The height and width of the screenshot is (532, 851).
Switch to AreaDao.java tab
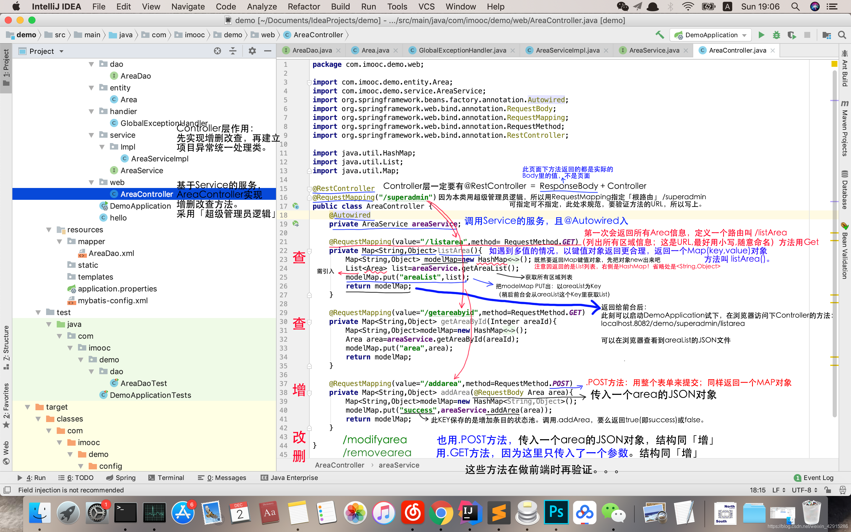pyautogui.click(x=312, y=50)
